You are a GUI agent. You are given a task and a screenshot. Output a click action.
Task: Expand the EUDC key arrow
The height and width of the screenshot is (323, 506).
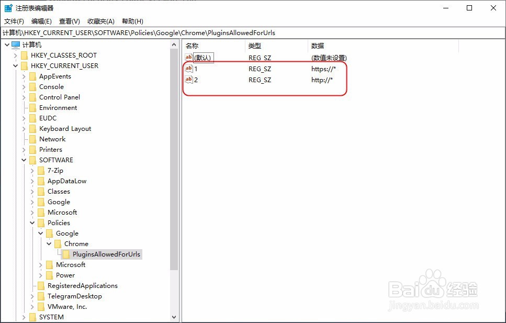tap(24, 118)
